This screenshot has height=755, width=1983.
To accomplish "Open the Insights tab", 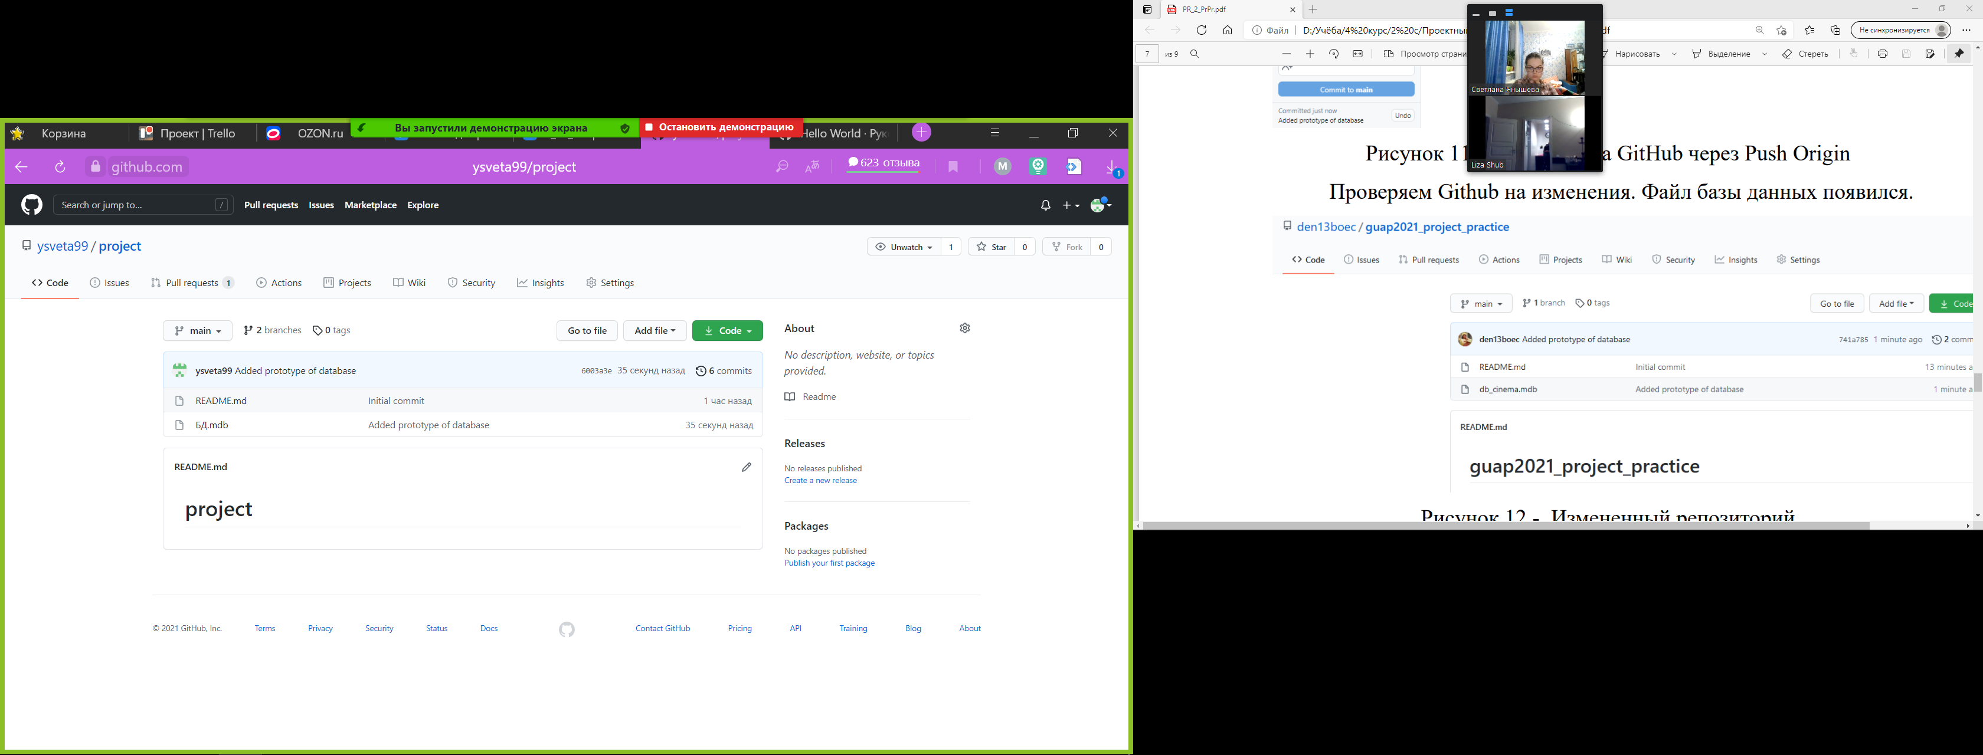I will pyautogui.click(x=541, y=283).
